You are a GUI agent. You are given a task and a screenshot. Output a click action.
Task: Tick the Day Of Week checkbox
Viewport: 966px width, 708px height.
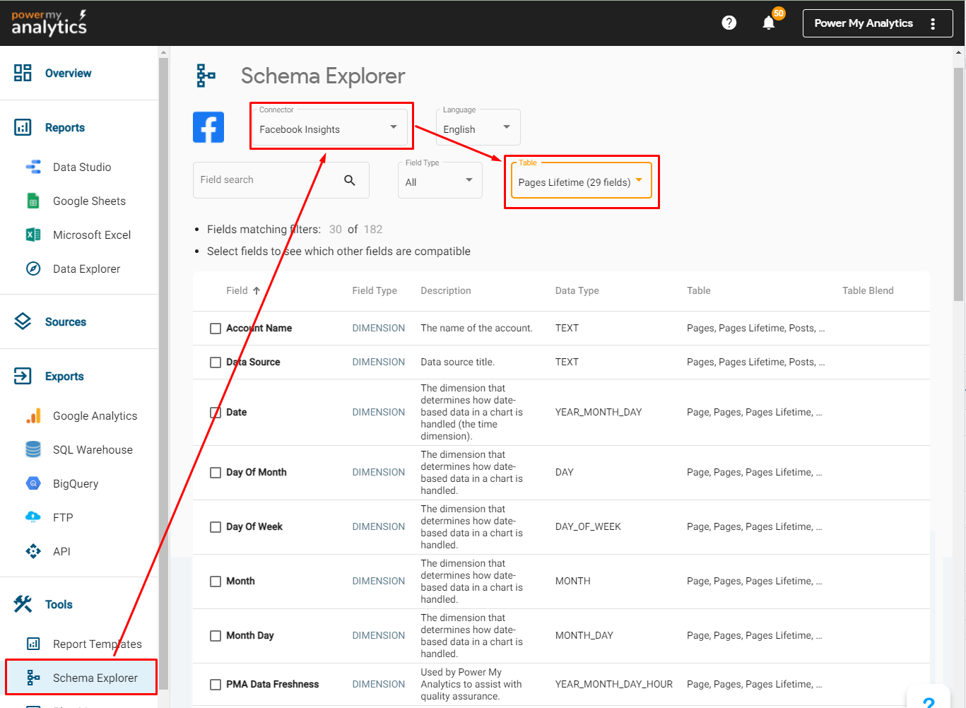(216, 527)
